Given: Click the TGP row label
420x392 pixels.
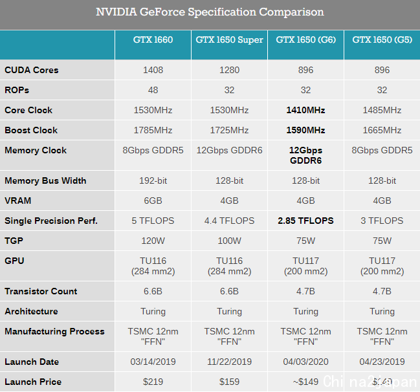Looking at the screenshot, I should [14, 241].
